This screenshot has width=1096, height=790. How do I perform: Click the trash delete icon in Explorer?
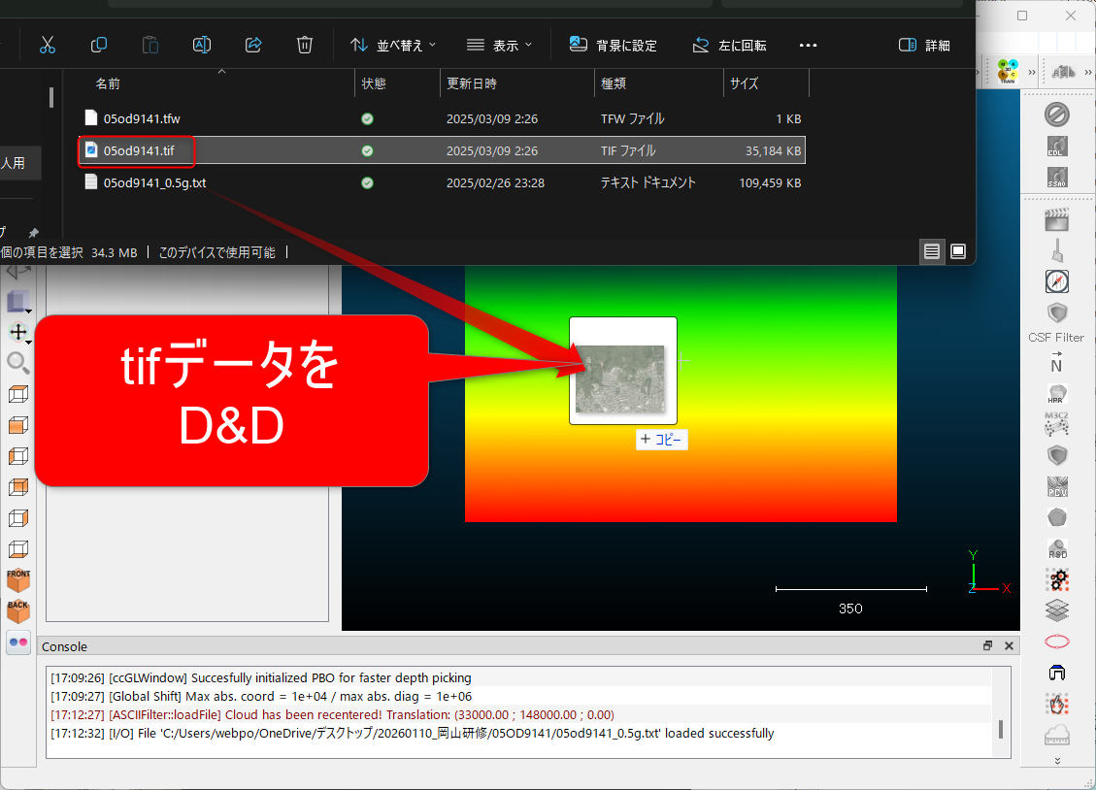click(304, 45)
